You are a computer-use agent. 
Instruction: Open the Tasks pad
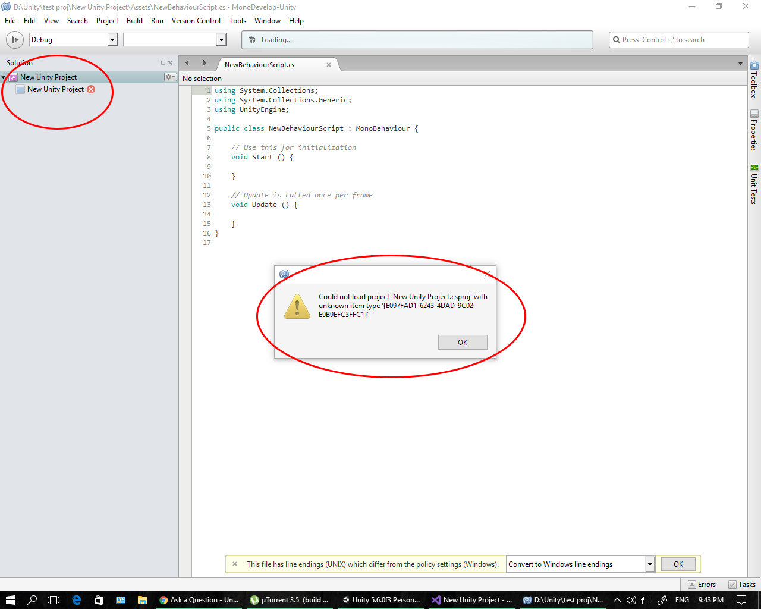(742, 585)
